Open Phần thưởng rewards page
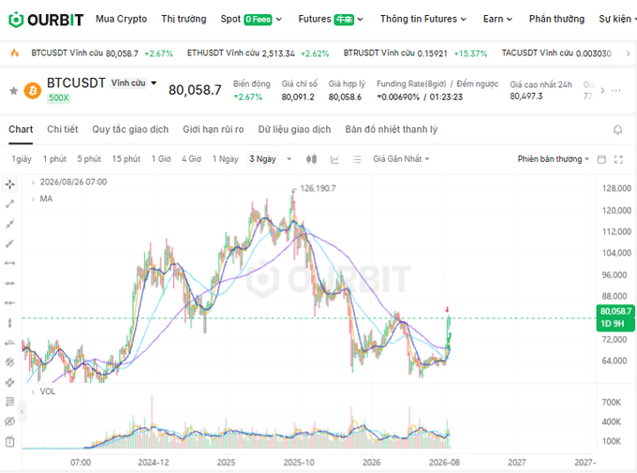Viewport: 637px width, 473px height. click(556, 19)
